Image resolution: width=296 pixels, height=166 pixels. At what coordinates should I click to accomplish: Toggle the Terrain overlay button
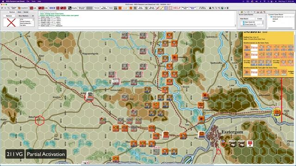pos(97,8)
